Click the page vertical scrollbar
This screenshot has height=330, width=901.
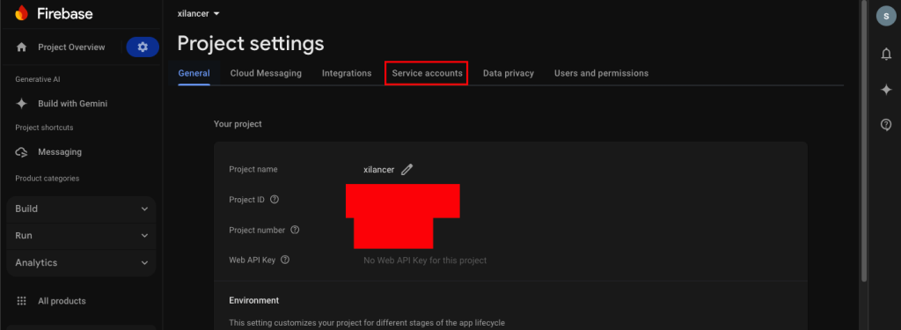pyautogui.click(x=864, y=141)
